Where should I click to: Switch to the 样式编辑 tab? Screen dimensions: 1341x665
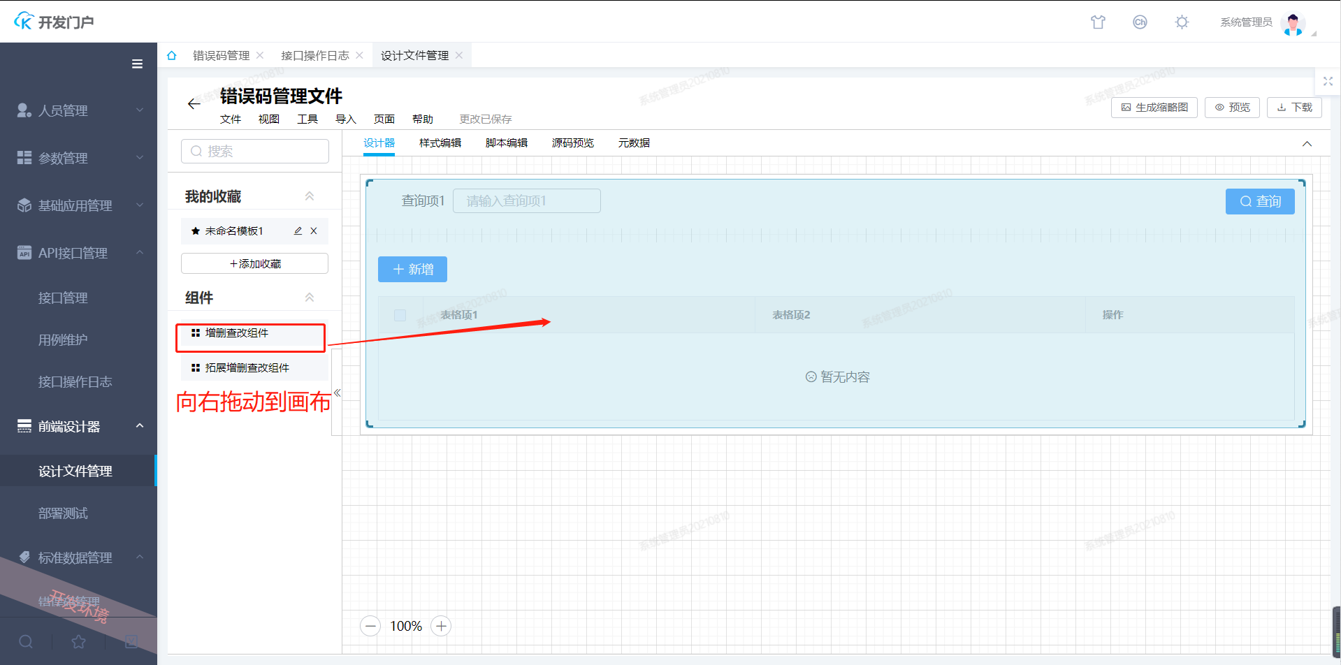(440, 143)
